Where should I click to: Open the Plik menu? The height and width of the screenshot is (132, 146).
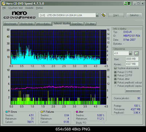pyautogui.click(x=4, y=8)
